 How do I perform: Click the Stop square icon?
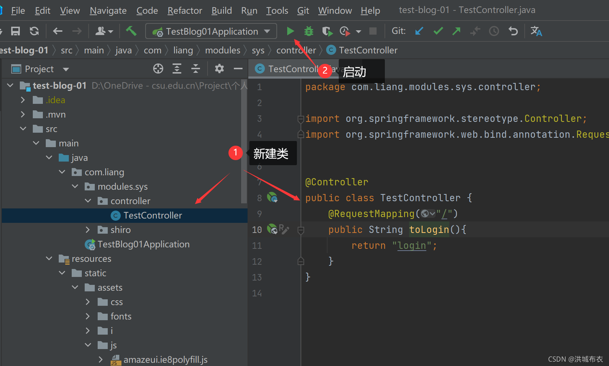click(373, 31)
